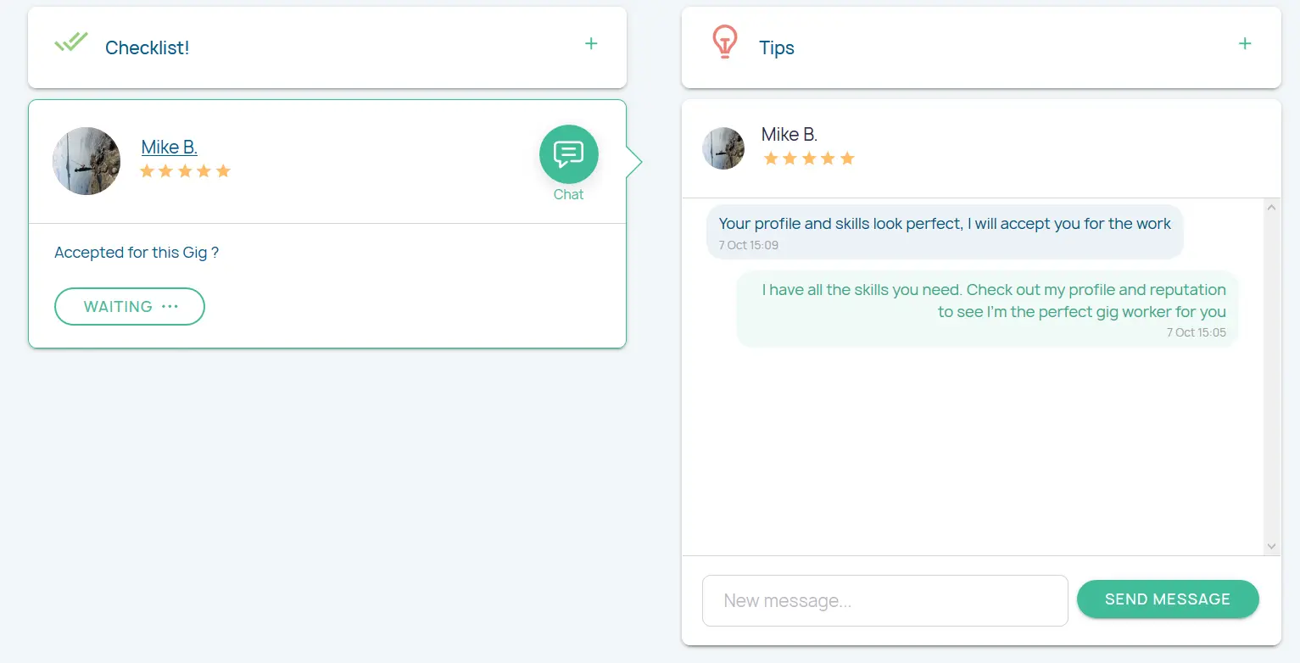The width and height of the screenshot is (1300, 663).
Task: Focus the New message input field
Action: (884, 601)
